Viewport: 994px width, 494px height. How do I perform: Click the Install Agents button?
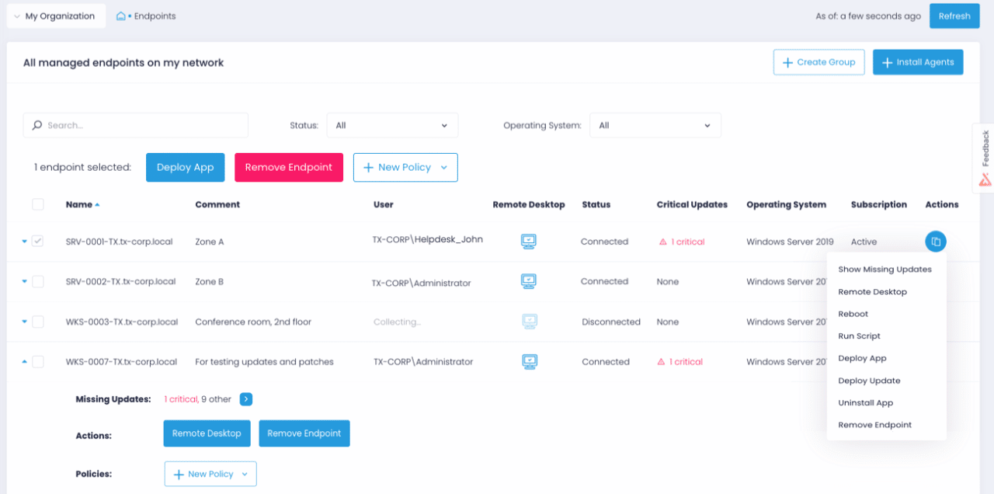tap(918, 61)
